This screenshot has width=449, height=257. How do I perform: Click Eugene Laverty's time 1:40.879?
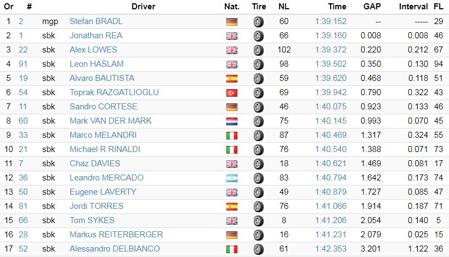pos(331,191)
